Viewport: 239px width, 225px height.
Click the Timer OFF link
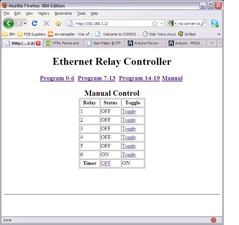pos(106,163)
